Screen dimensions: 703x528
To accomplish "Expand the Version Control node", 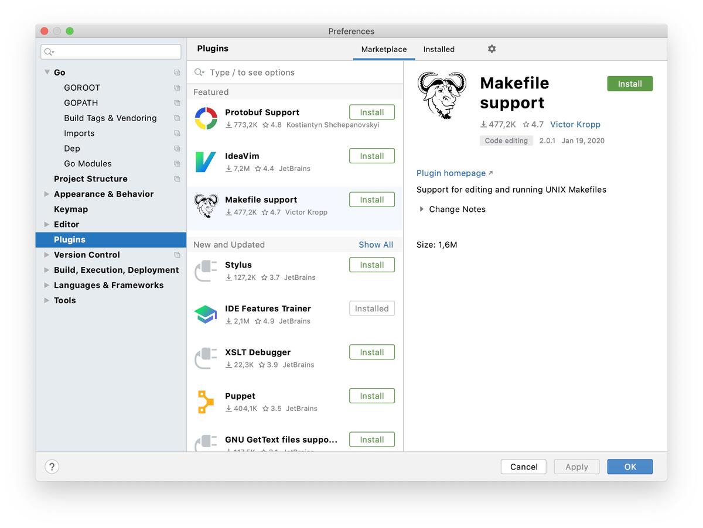I will [x=47, y=255].
